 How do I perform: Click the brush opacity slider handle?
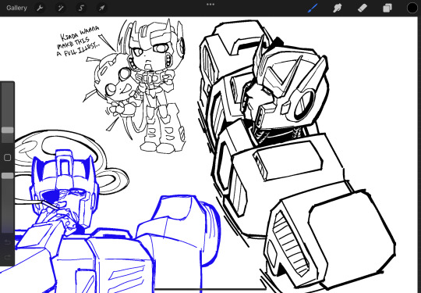coord(8,176)
